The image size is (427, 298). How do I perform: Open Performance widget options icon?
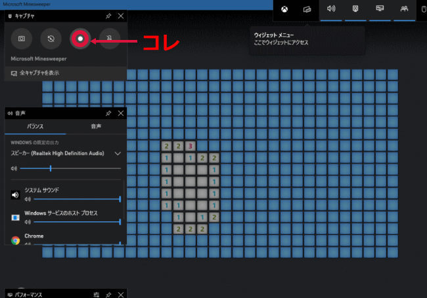click(97, 295)
